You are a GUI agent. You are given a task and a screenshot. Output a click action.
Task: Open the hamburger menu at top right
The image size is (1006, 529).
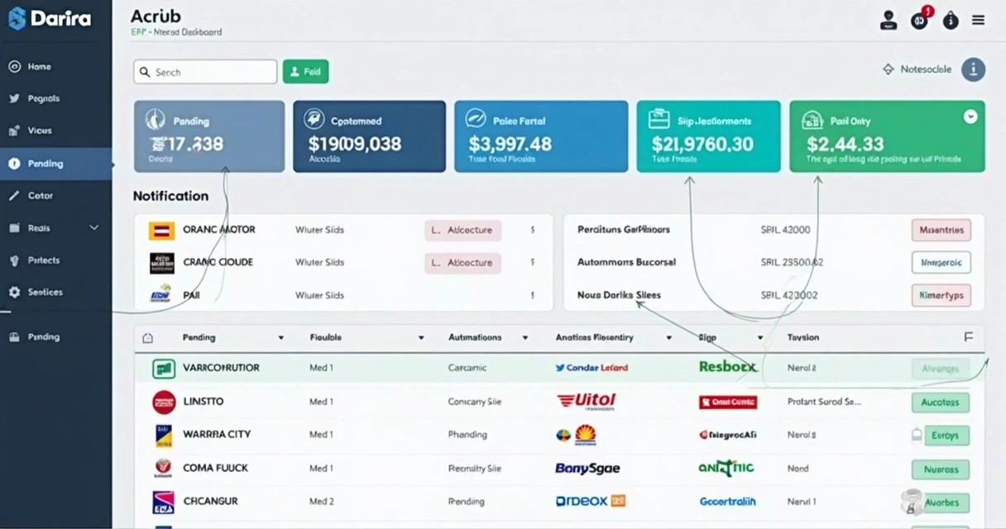978,20
